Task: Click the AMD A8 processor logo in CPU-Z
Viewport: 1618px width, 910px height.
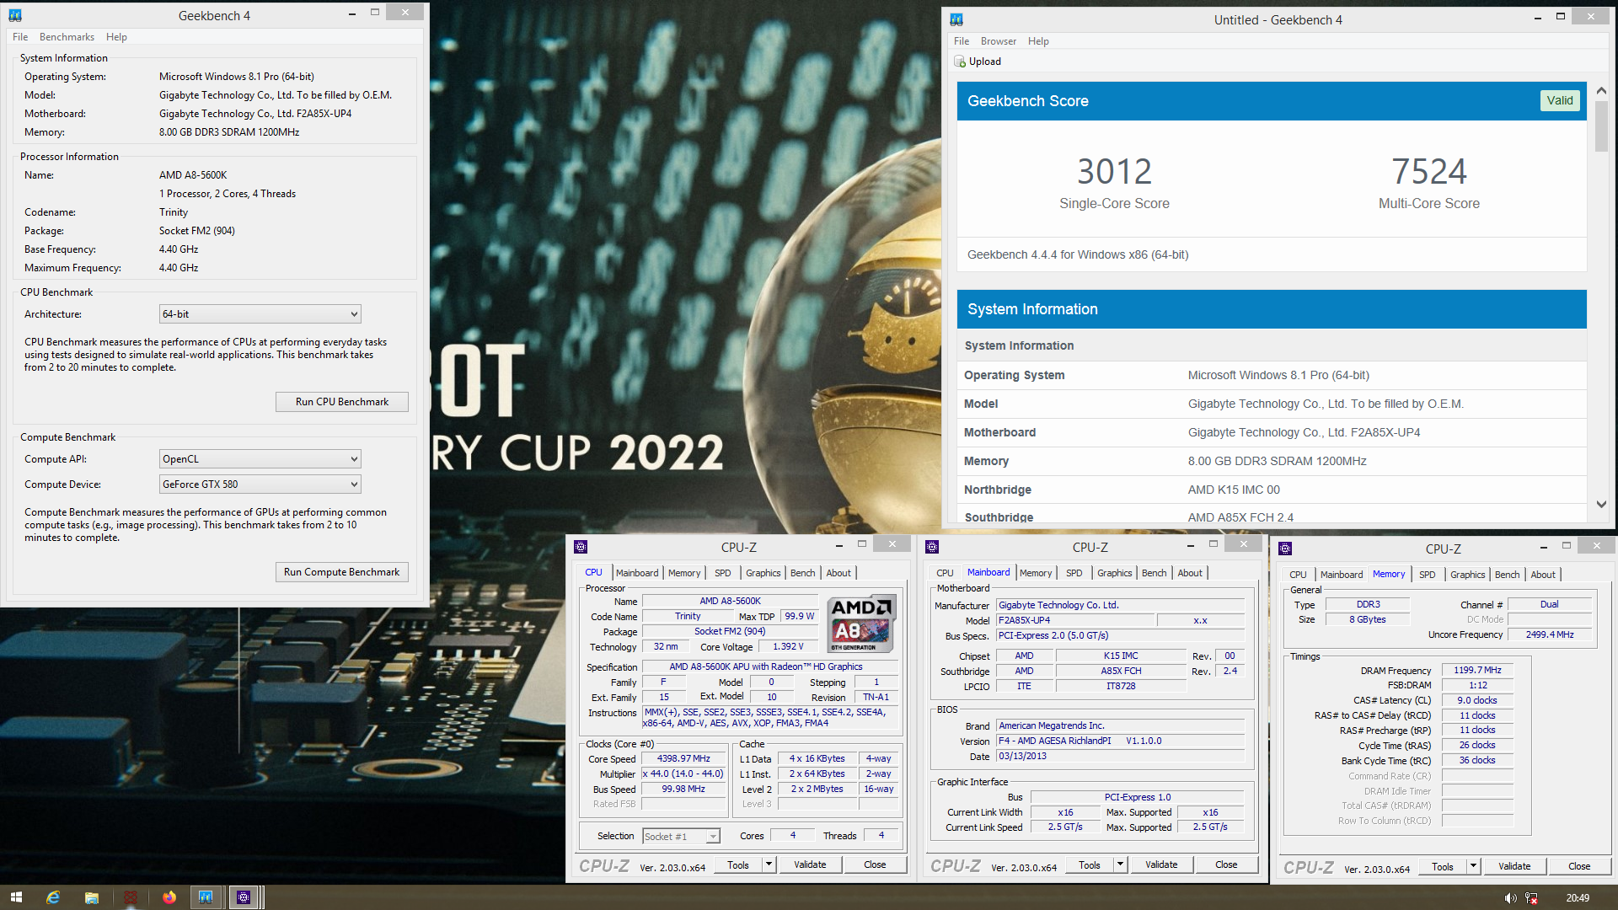Action: coord(861,624)
